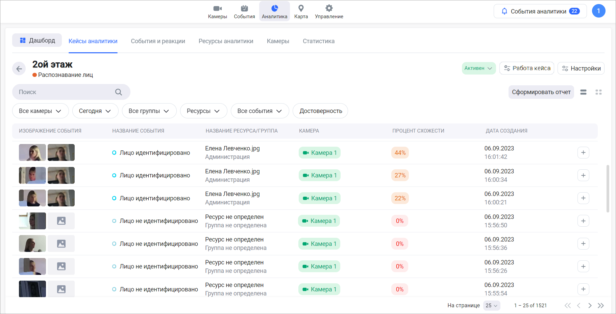Open the Map pin icon

(301, 8)
